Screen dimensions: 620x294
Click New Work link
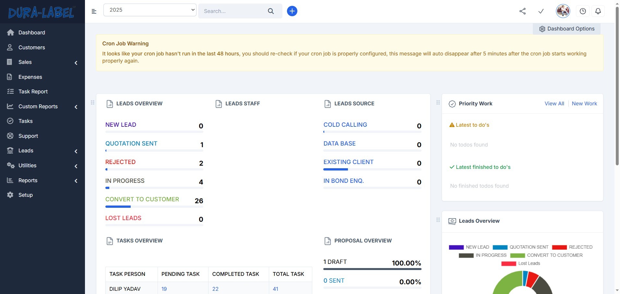[x=584, y=103]
